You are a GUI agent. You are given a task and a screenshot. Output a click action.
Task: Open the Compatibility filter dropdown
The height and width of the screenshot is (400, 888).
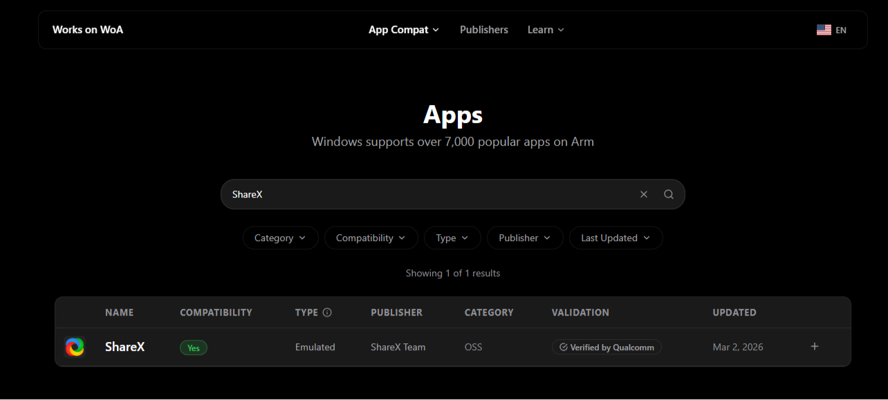[371, 238]
